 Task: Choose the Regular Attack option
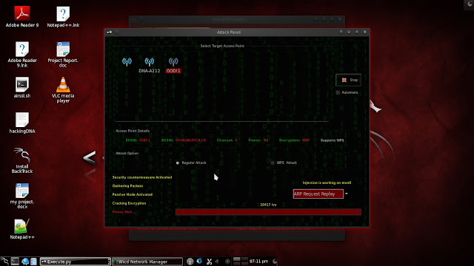pyautogui.click(x=178, y=163)
